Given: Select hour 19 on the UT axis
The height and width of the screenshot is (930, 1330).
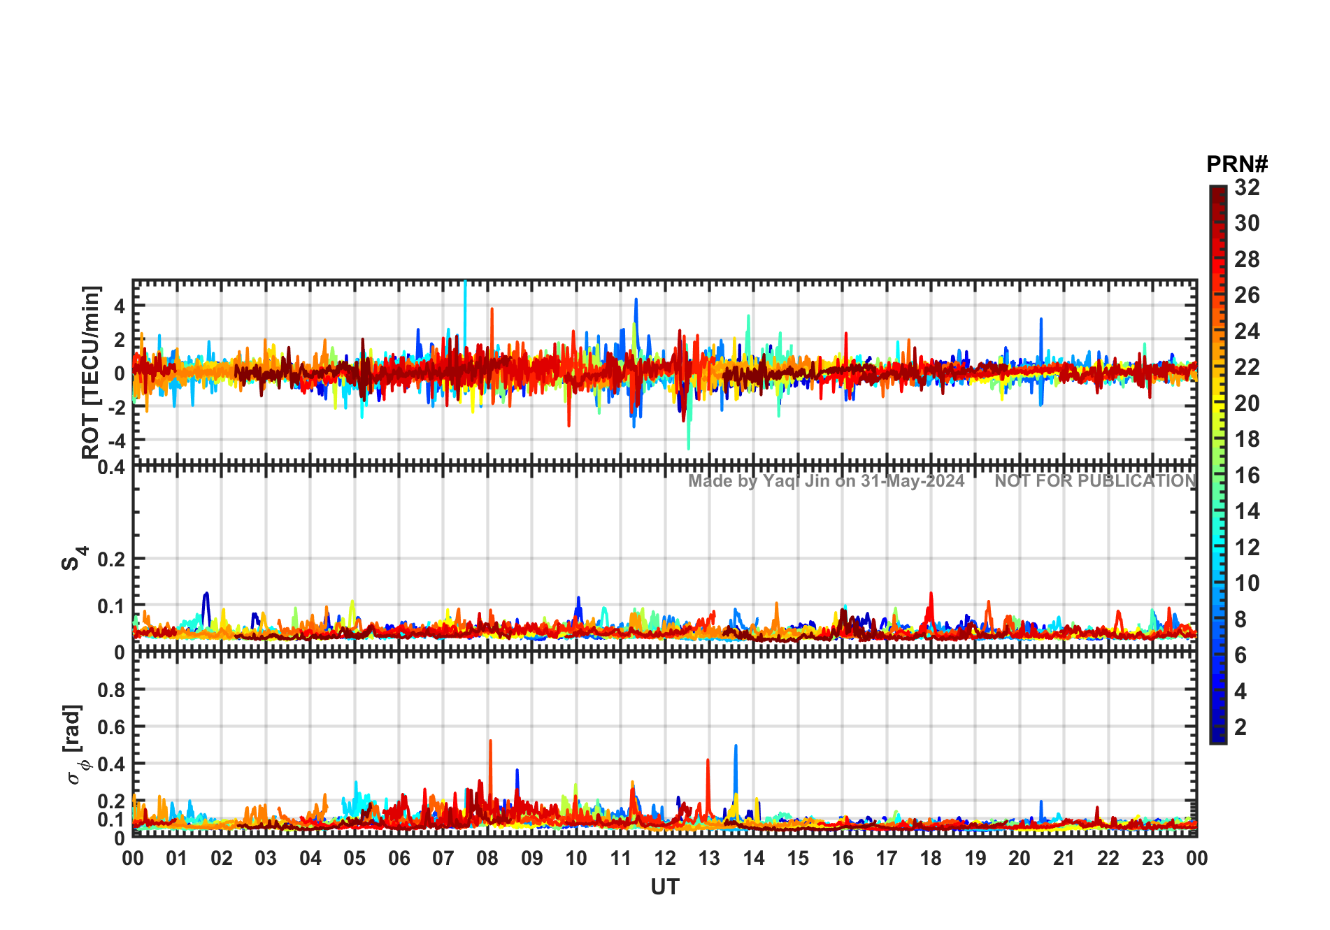Looking at the screenshot, I should (975, 858).
